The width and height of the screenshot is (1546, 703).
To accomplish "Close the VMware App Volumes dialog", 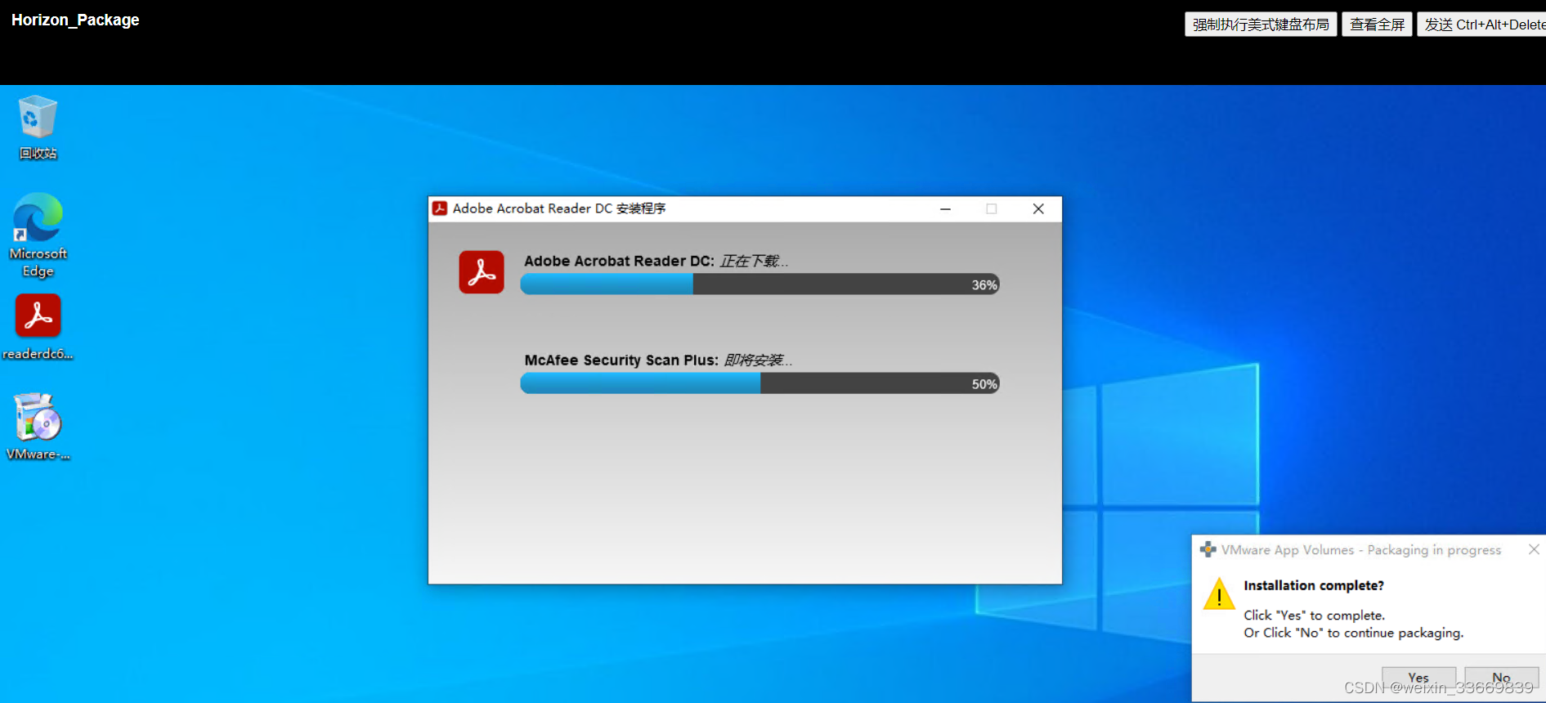I will point(1534,549).
